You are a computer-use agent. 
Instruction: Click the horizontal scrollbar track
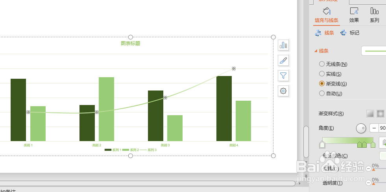pyautogui.click(x=148, y=183)
